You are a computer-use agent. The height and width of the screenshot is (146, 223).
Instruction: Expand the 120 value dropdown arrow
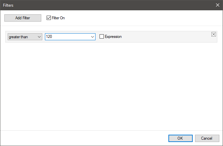(x=93, y=37)
